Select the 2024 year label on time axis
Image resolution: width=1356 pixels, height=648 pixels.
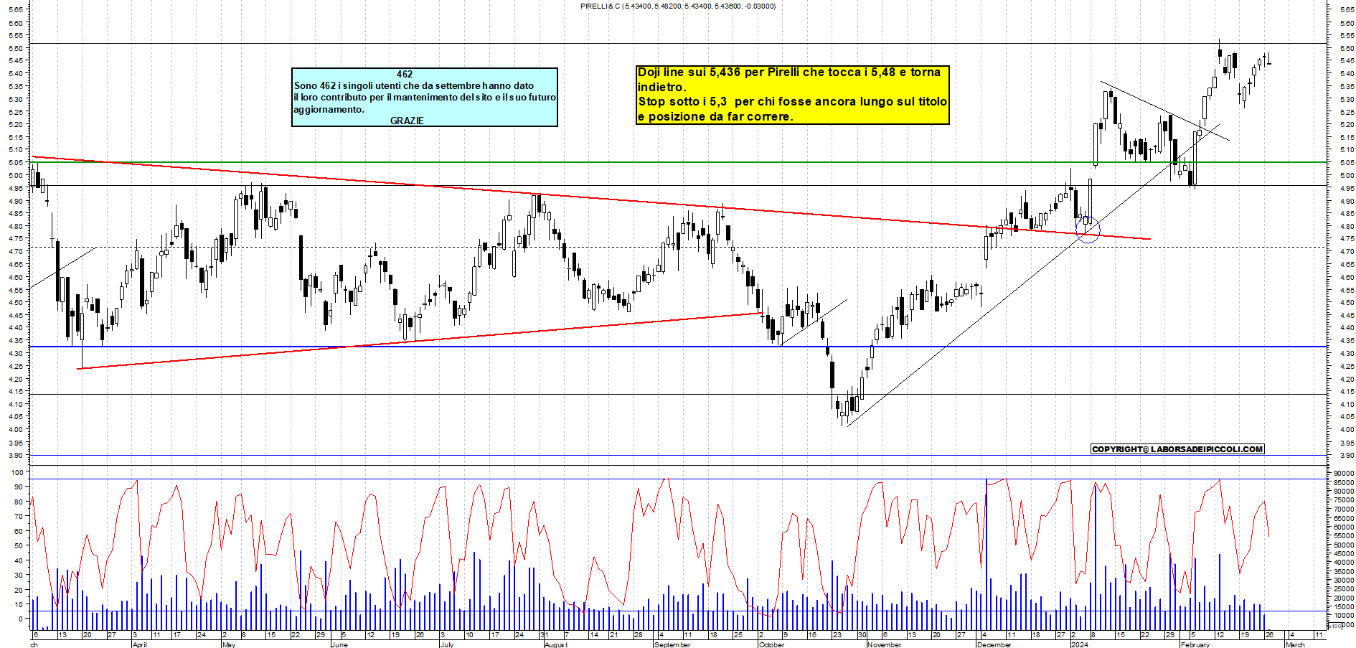coord(1079,644)
